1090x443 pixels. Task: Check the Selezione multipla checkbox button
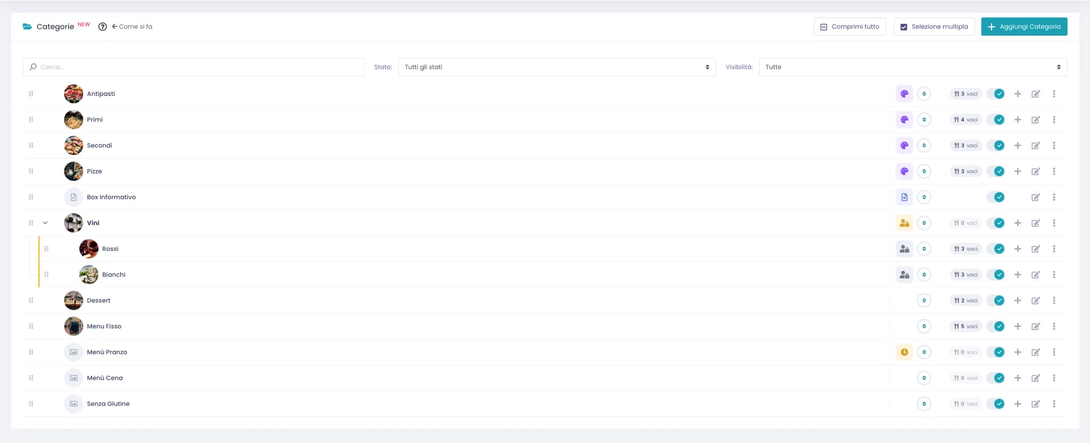[x=935, y=27]
